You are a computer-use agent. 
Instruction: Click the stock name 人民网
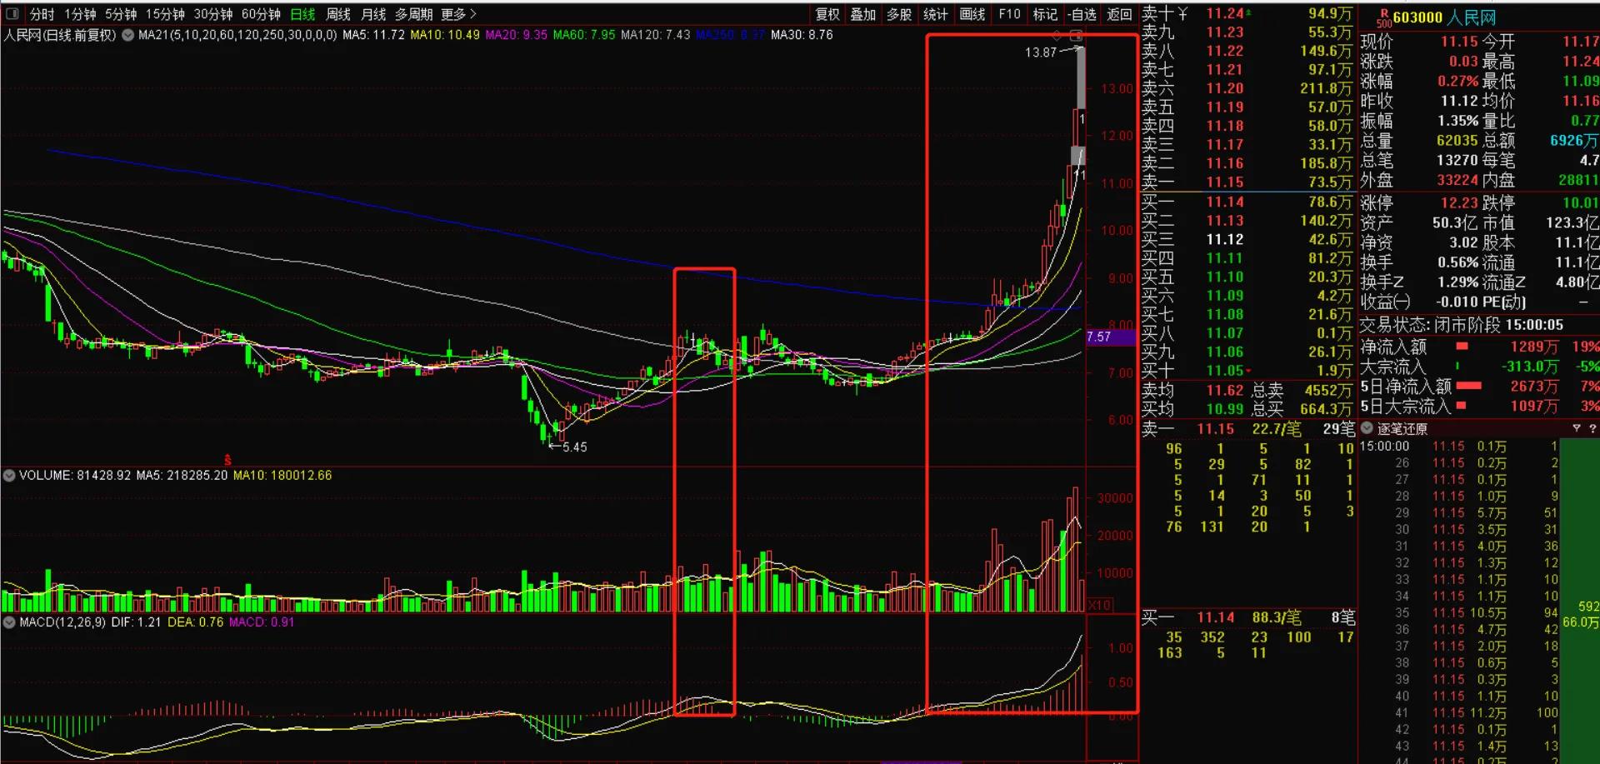click(1471, 17)
